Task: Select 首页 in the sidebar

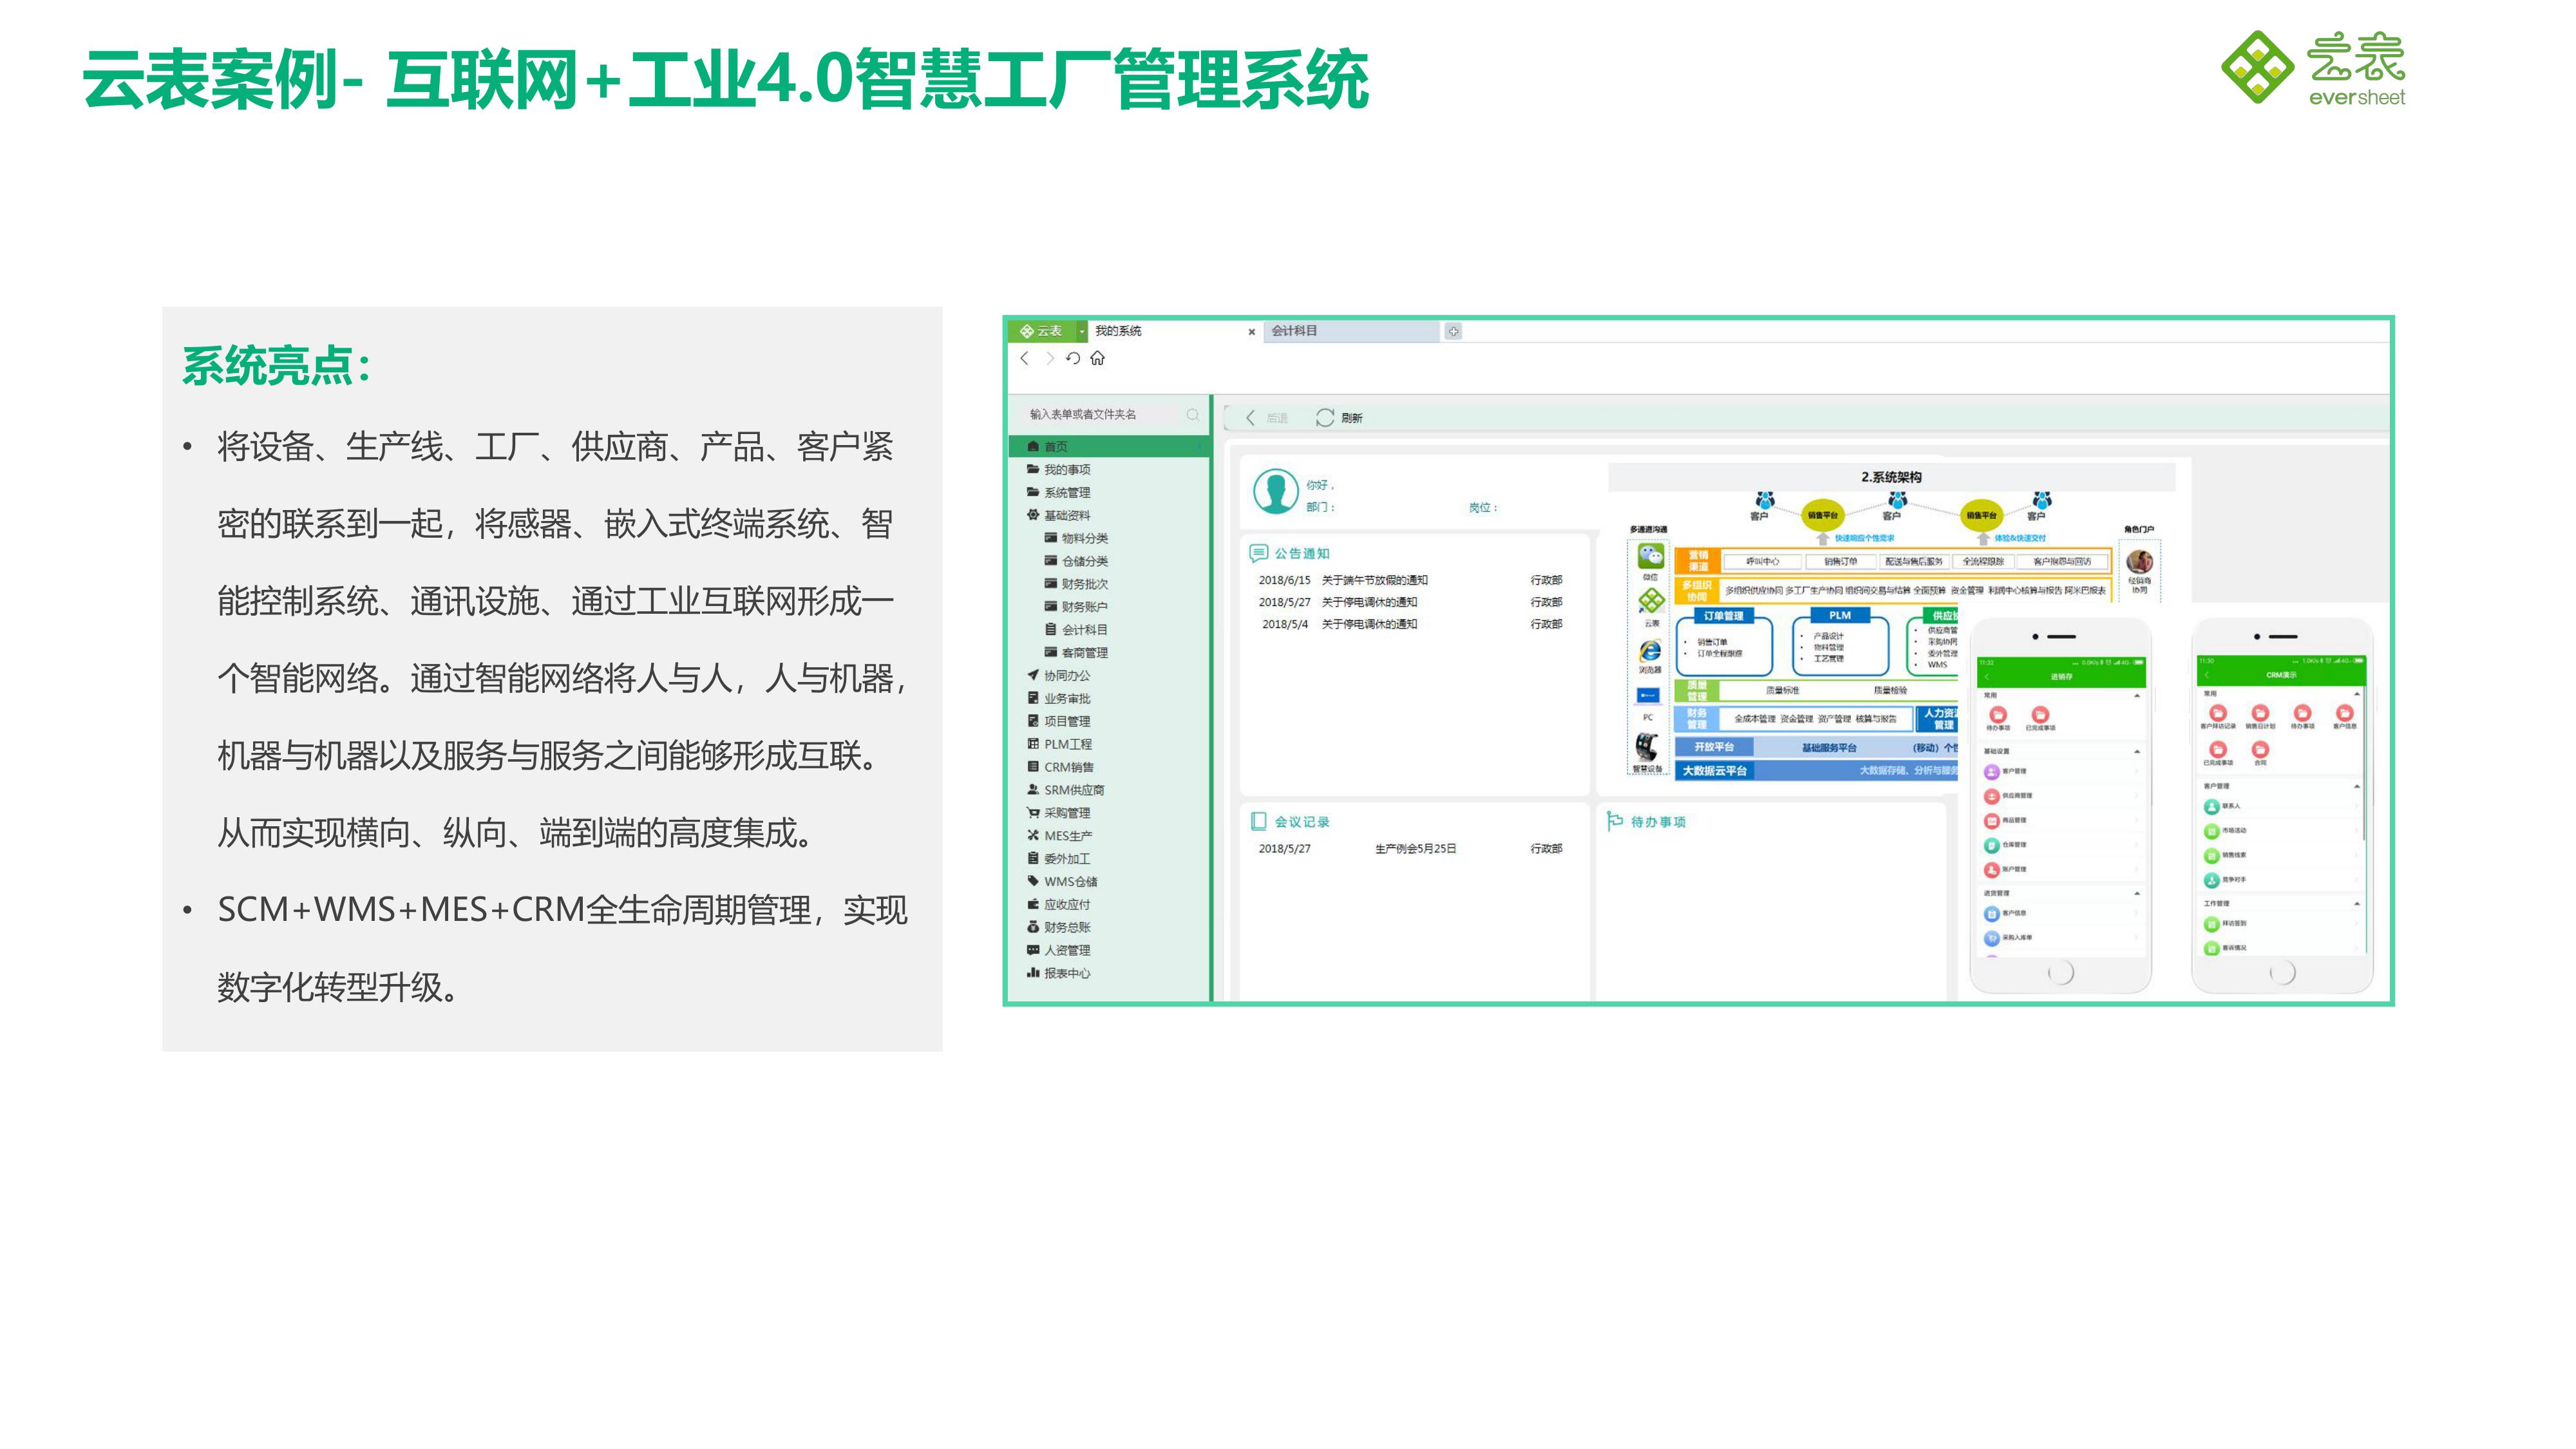Action: click(x=1110, y=446)
